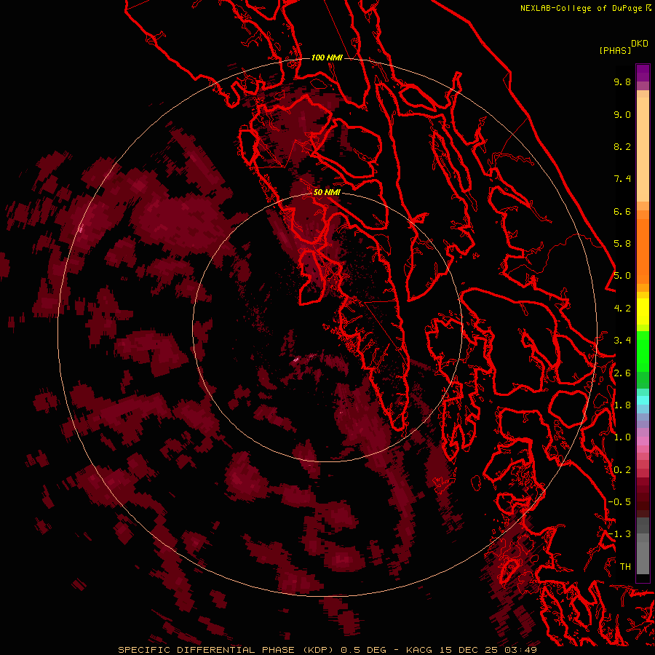Image resolution: width=655 pixels, height=655 pixels.
Task: Click the 9.8 value on the scale
Action: click(x=622, y=82)
